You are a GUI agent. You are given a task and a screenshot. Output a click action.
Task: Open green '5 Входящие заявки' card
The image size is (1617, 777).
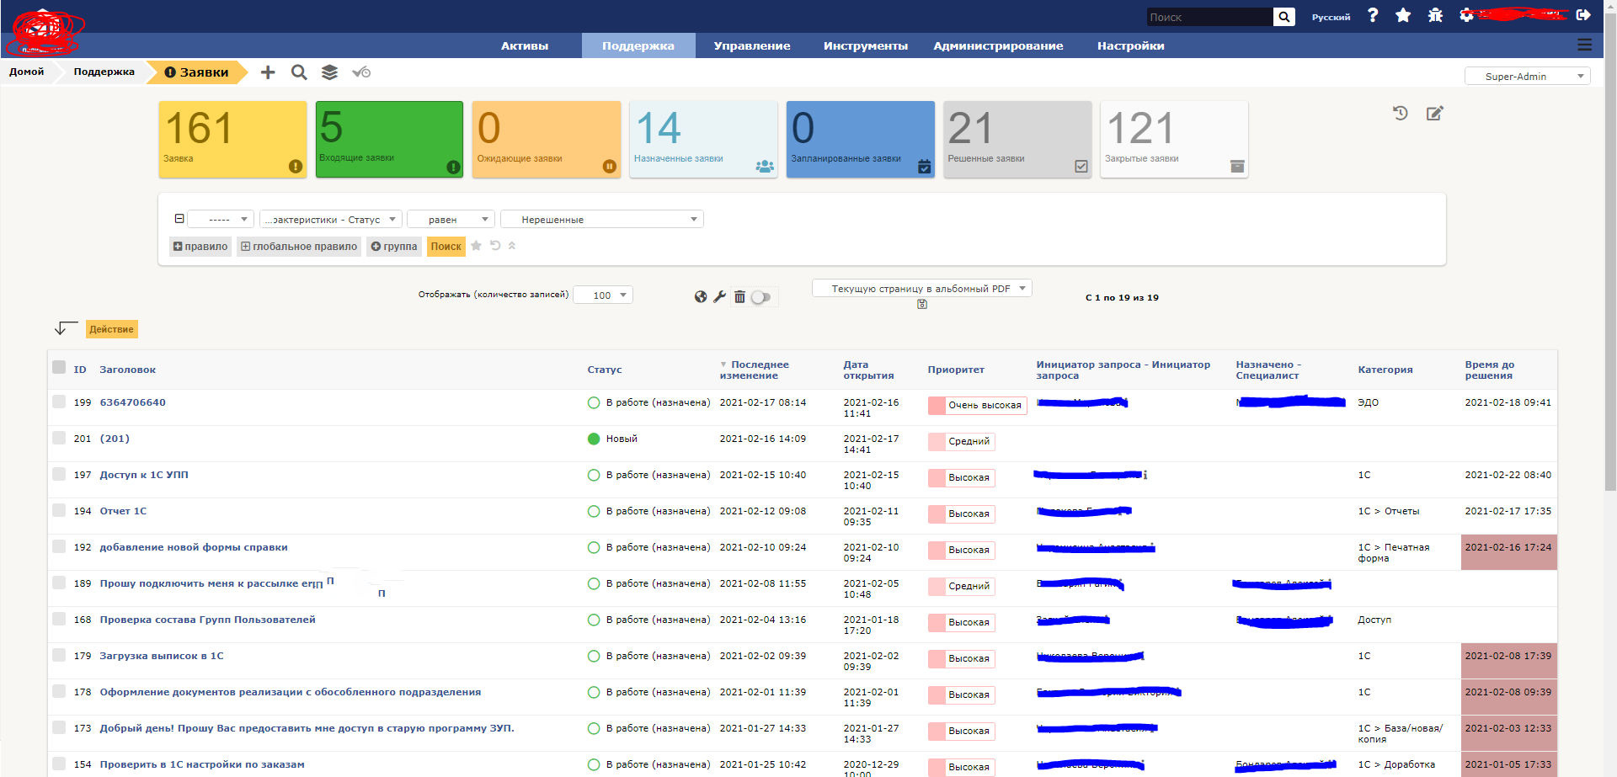389,139
